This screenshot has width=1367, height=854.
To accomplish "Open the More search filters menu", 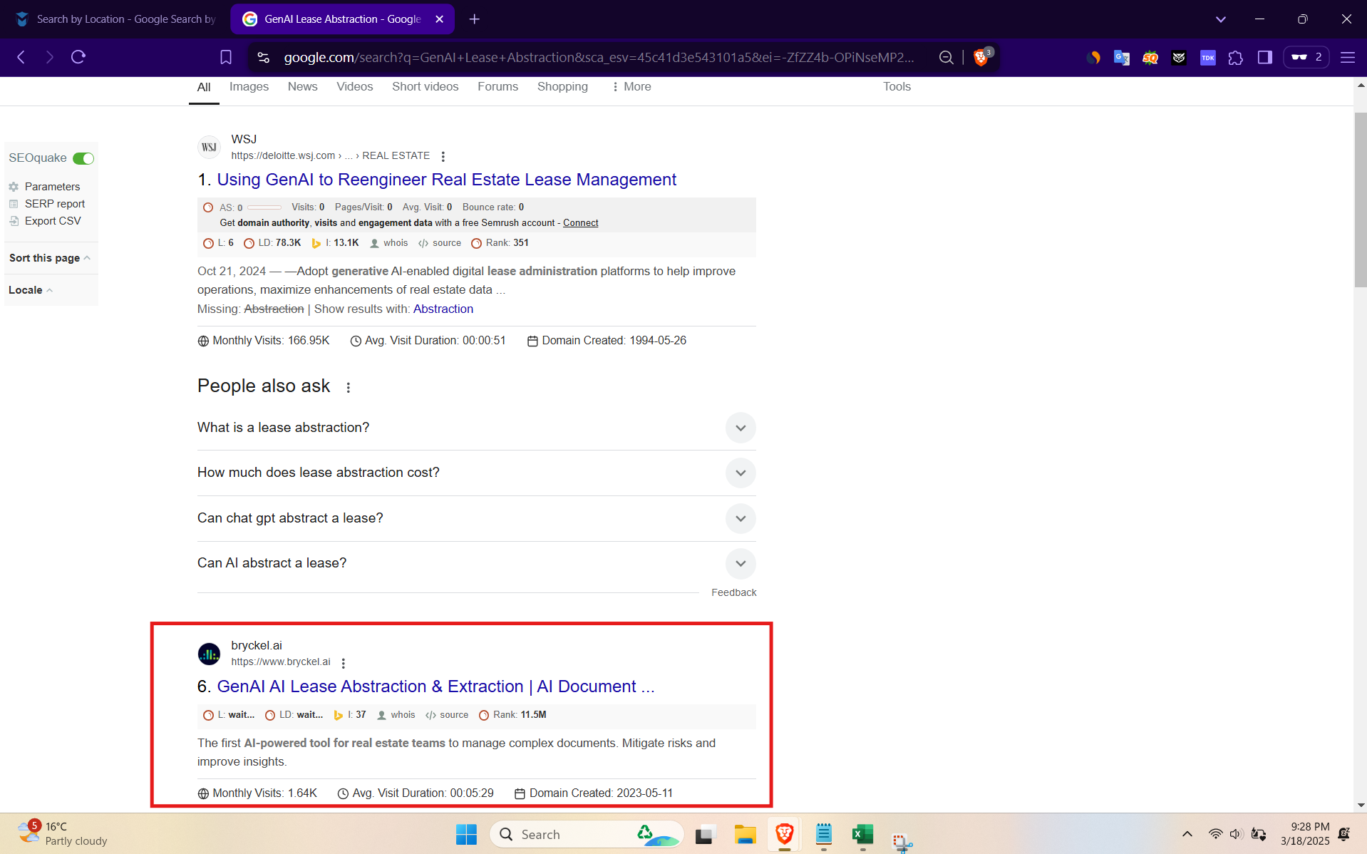I will [x=631, y=87].
